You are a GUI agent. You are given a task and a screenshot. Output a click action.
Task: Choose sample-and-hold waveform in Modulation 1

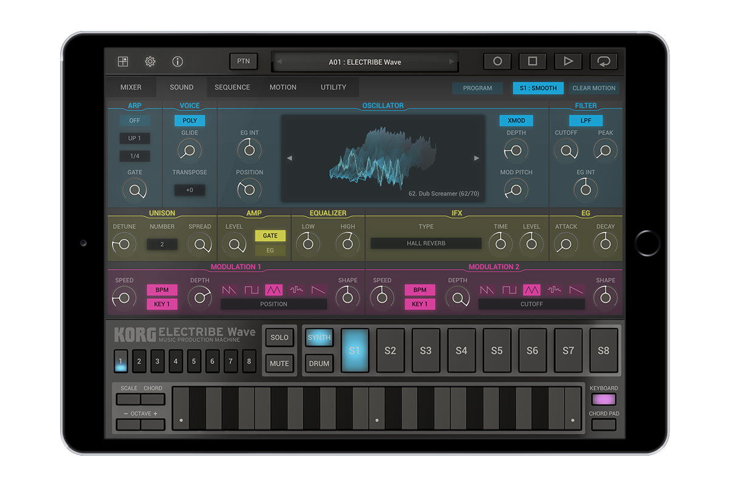tap(296, 290)
